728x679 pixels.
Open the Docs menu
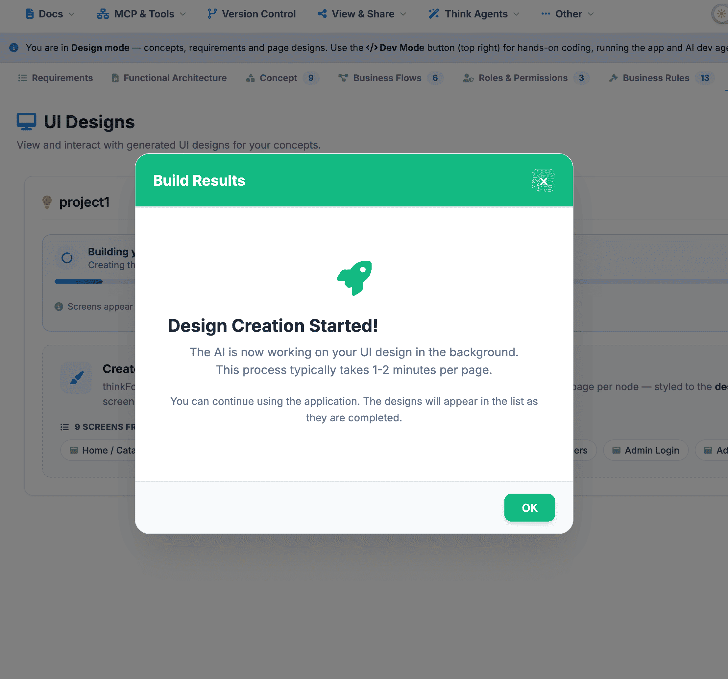(x=50, y=14)
